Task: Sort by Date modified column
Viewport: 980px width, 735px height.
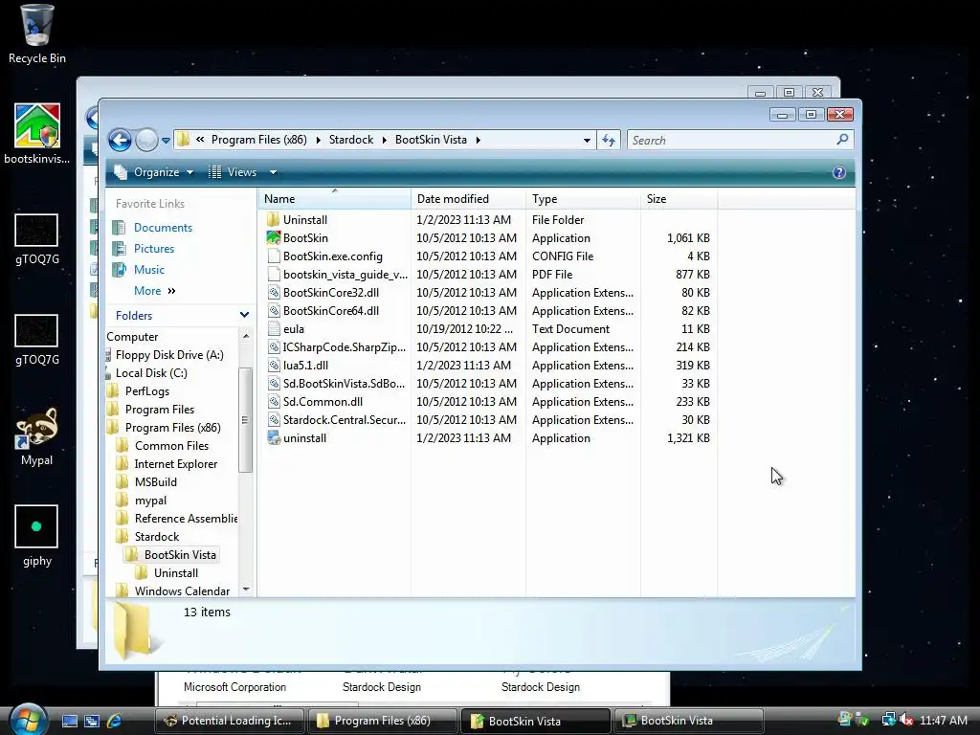Action: [468, 199]
